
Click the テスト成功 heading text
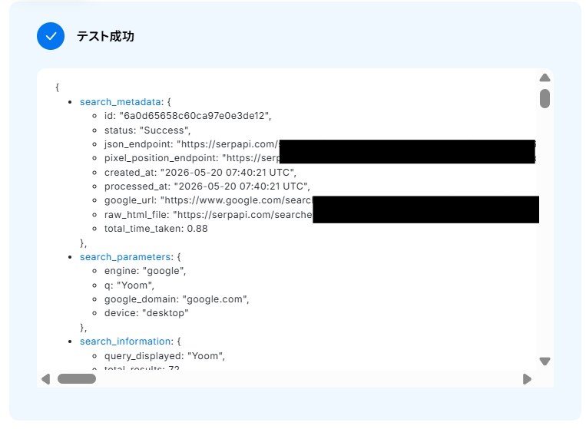(105, 36)
